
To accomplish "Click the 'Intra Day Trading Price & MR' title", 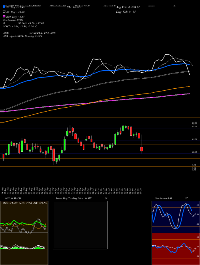I will pos(74,198).
